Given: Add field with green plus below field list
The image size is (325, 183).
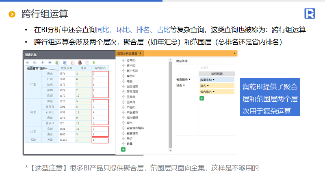Looking at the screenshot, I should coord(123,149).
